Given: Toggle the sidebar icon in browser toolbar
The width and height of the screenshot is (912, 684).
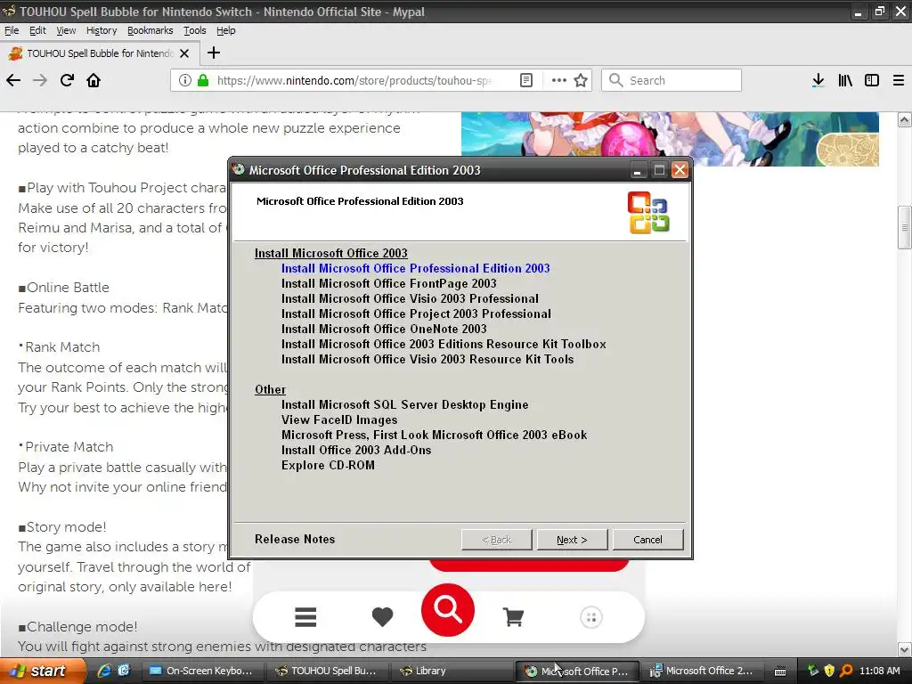Looking at the screenshot, I should [872, 80].
